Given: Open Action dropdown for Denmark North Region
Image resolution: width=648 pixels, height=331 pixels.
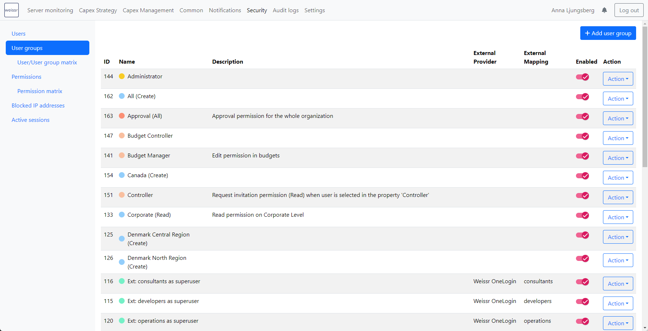Looking at the screenshot, I should 618,260.
